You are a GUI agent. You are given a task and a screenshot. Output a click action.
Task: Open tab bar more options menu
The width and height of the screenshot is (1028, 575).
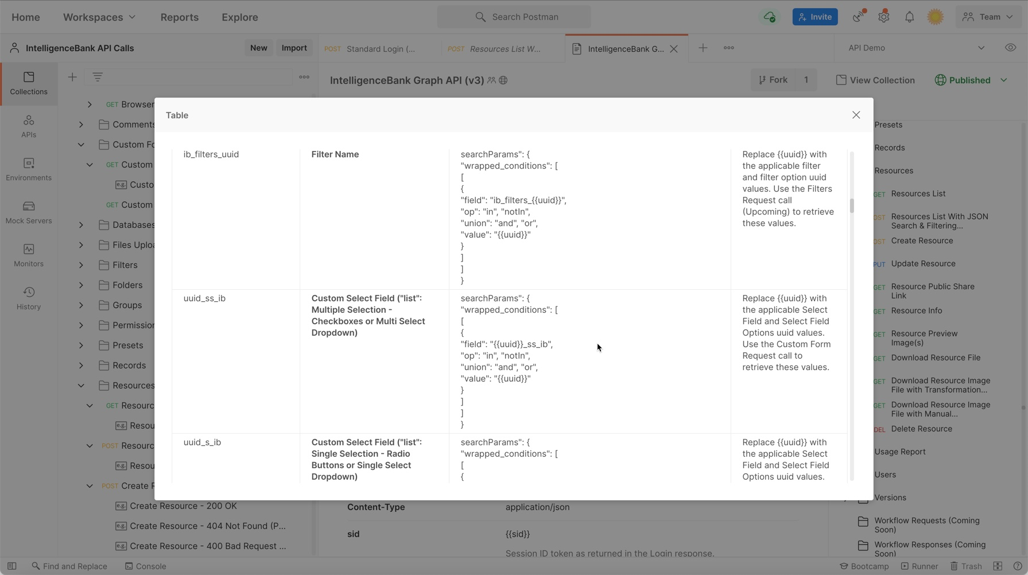(729, 48)
